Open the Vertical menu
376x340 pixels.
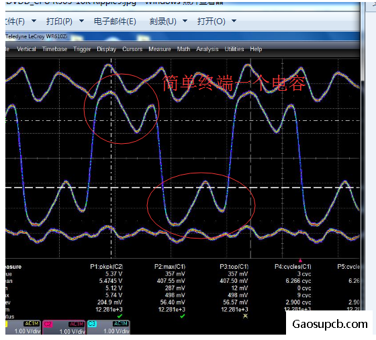click(x=26, y=49)
